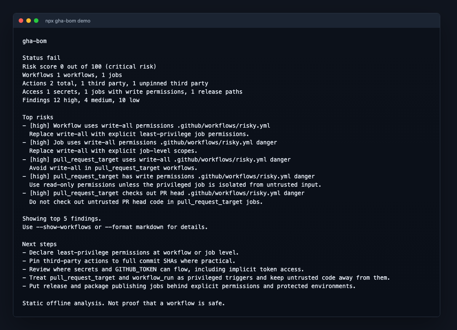Click the 'gha-bom' heading line

[x=35, y=41]
